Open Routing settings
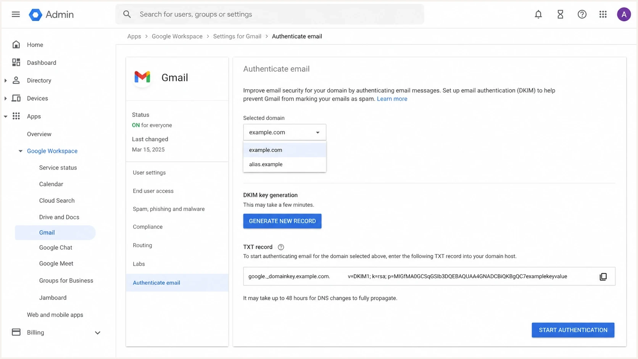The image size is (638, 359). pos(142,245)
